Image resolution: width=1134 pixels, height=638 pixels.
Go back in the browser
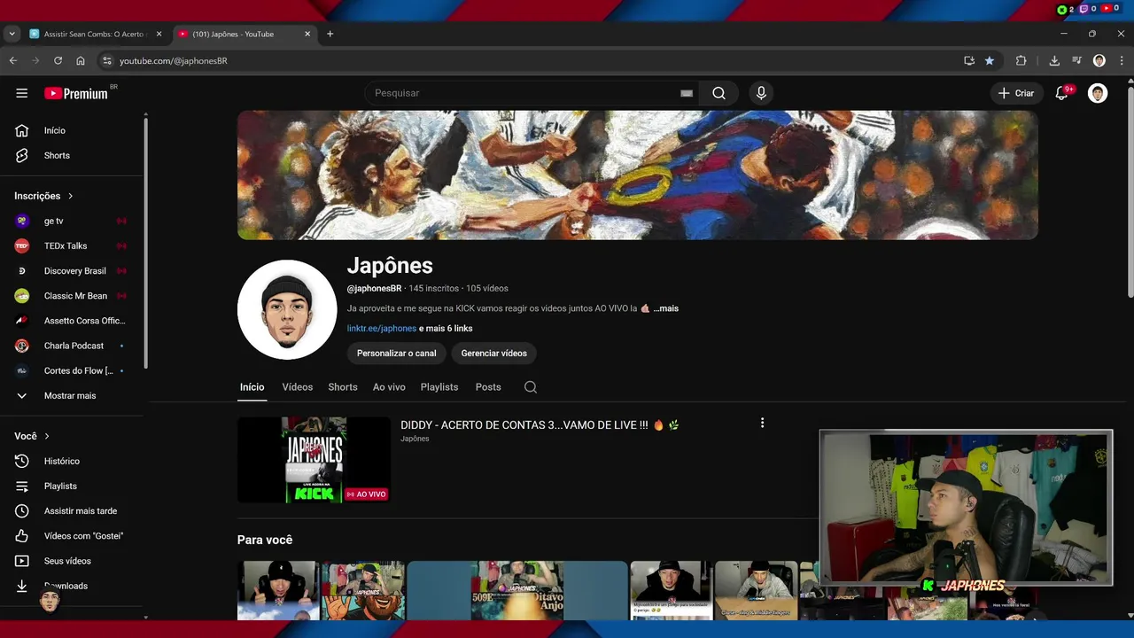pos(12,60)
